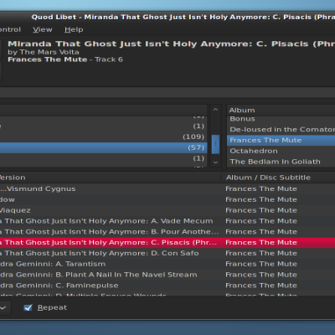Image resolution: width=335 pixels, height=335 pixels.
Task: Click the text by The Mars Volta
Action: coord(44,52)
